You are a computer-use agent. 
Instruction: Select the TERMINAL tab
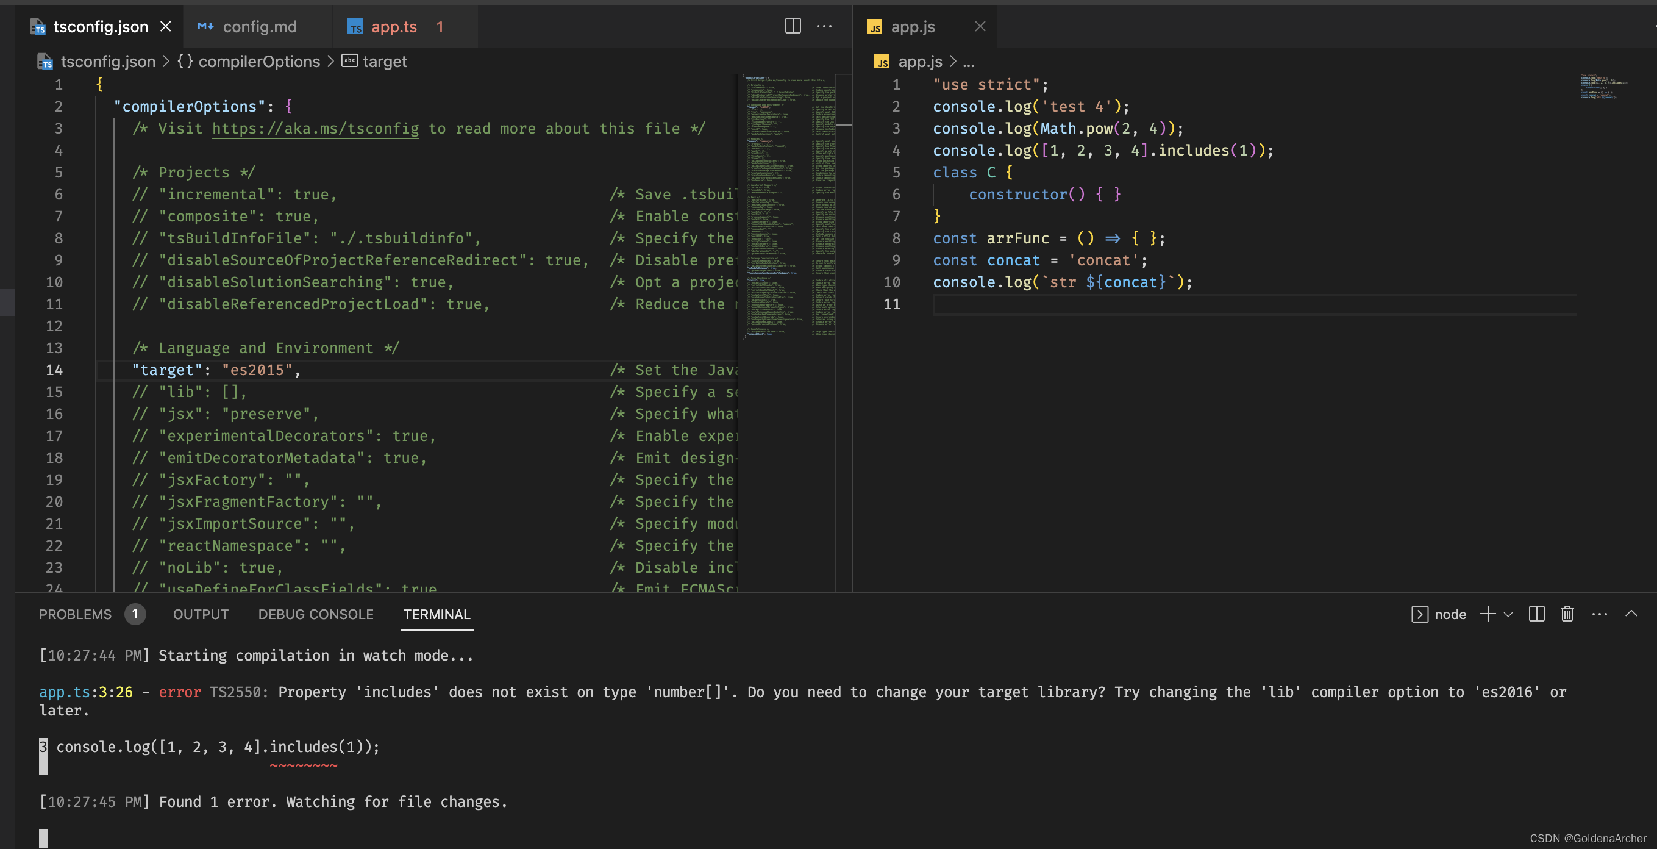pos(436,614)
